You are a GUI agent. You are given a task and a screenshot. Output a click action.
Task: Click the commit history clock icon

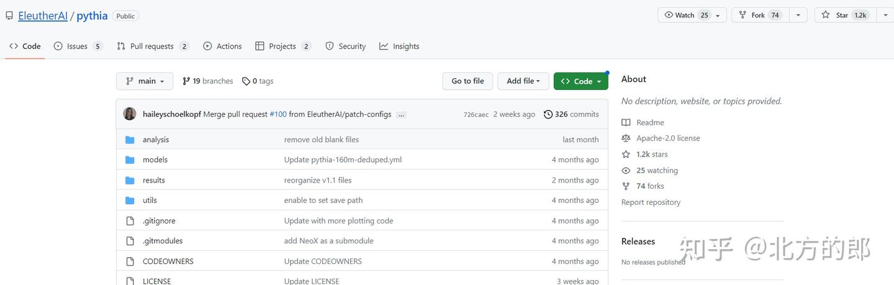point(548,114)
